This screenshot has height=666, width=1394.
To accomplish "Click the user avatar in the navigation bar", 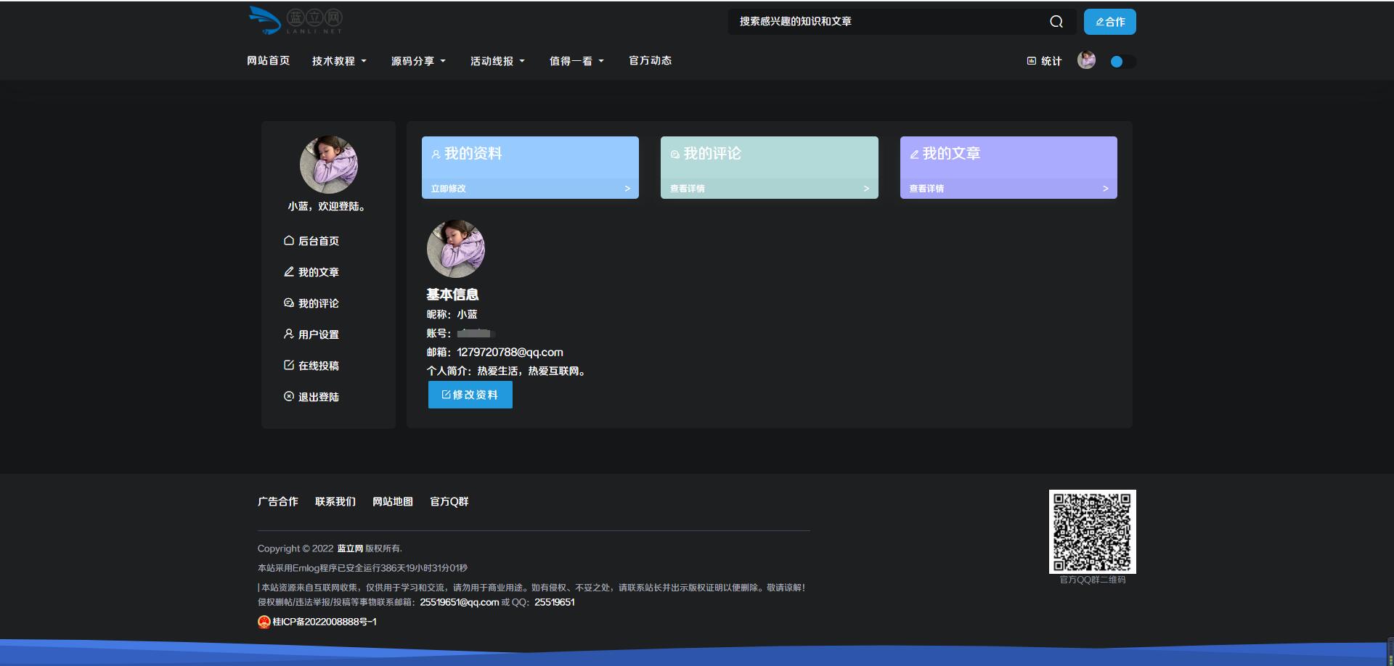I will pyautogui.click(x=1086, y=61).
